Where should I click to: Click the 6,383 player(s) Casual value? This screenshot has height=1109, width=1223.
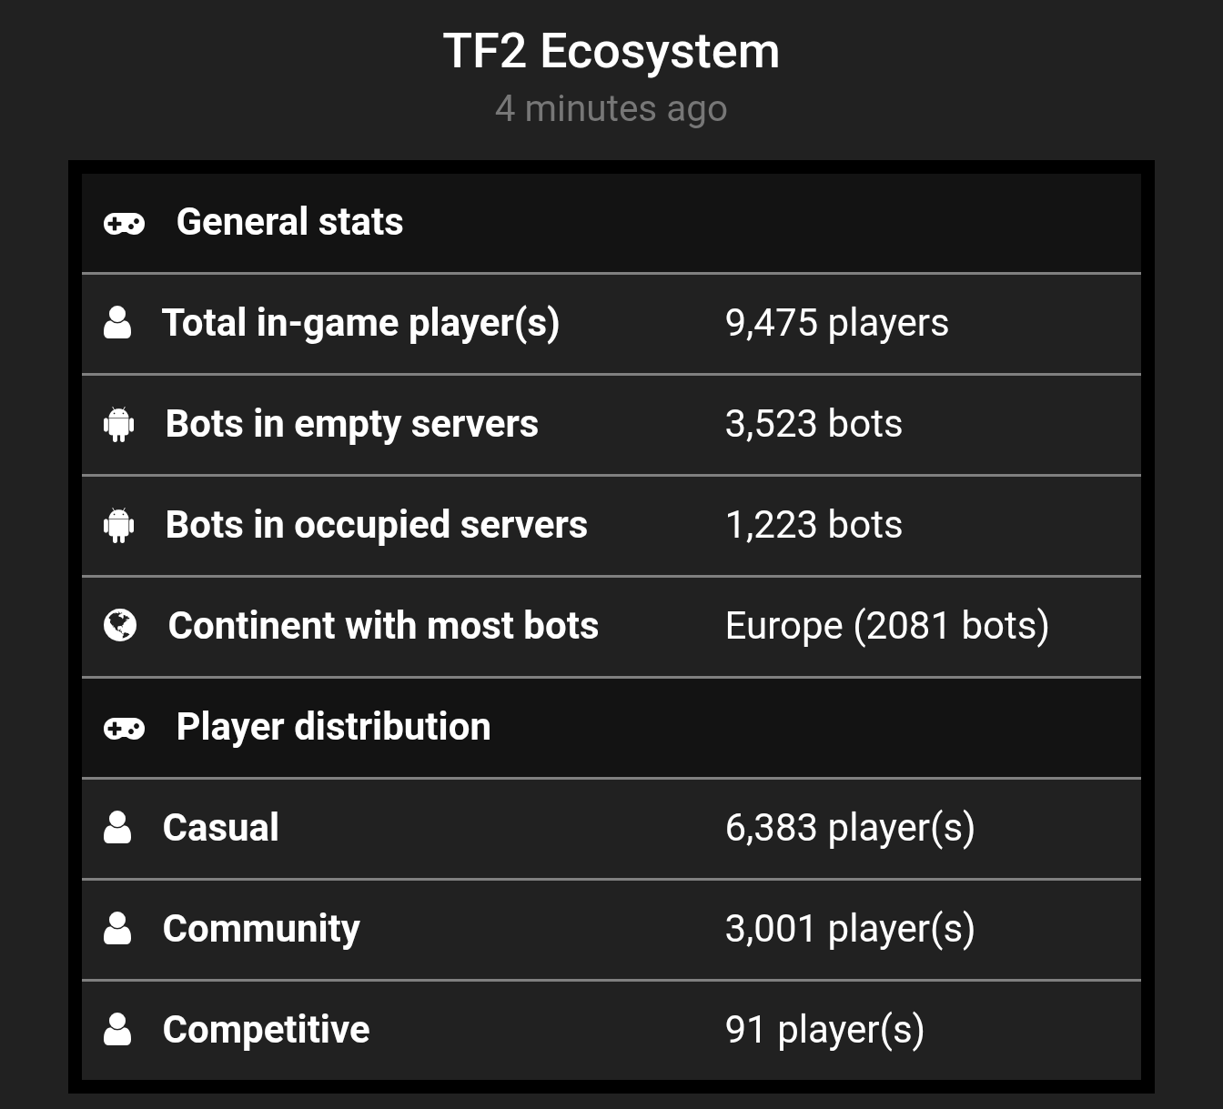[850, 828]
